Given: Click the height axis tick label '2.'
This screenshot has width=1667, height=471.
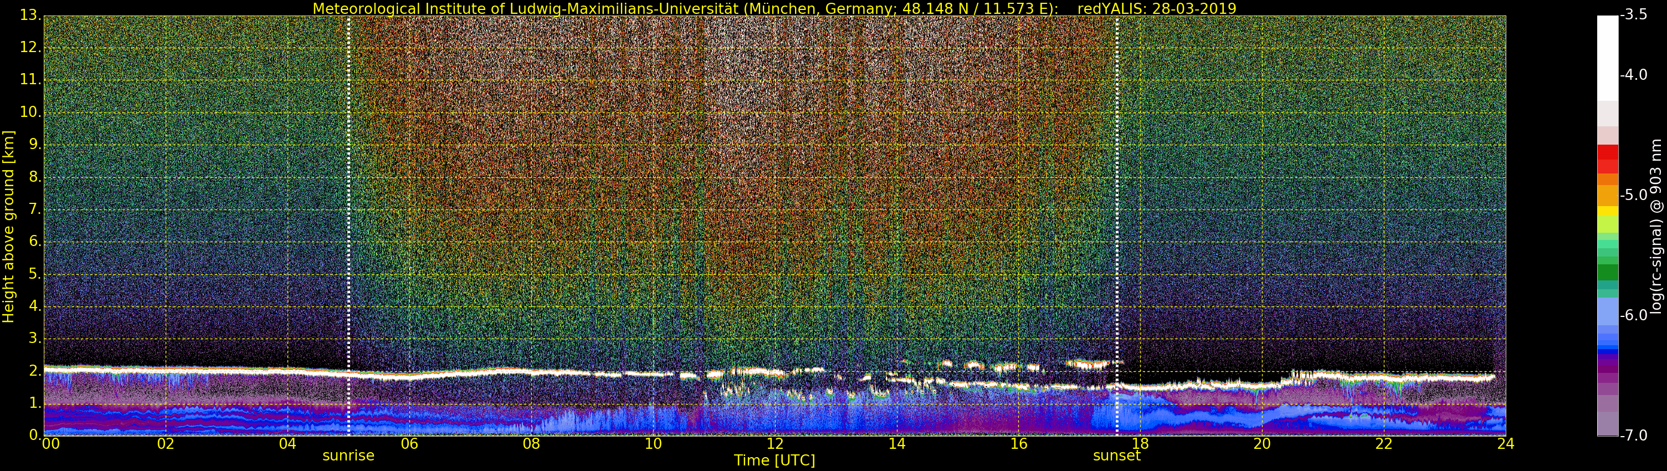Looking at the screenshot, I should pos(34,371).
